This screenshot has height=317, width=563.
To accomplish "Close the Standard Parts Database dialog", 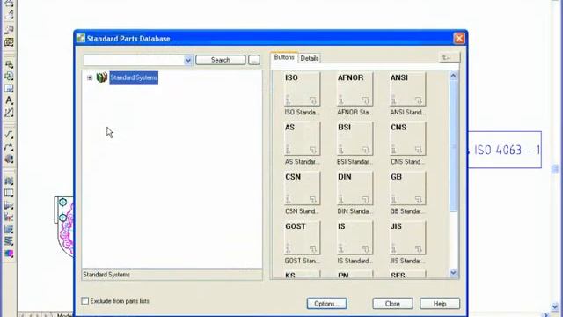I will 459,39.
